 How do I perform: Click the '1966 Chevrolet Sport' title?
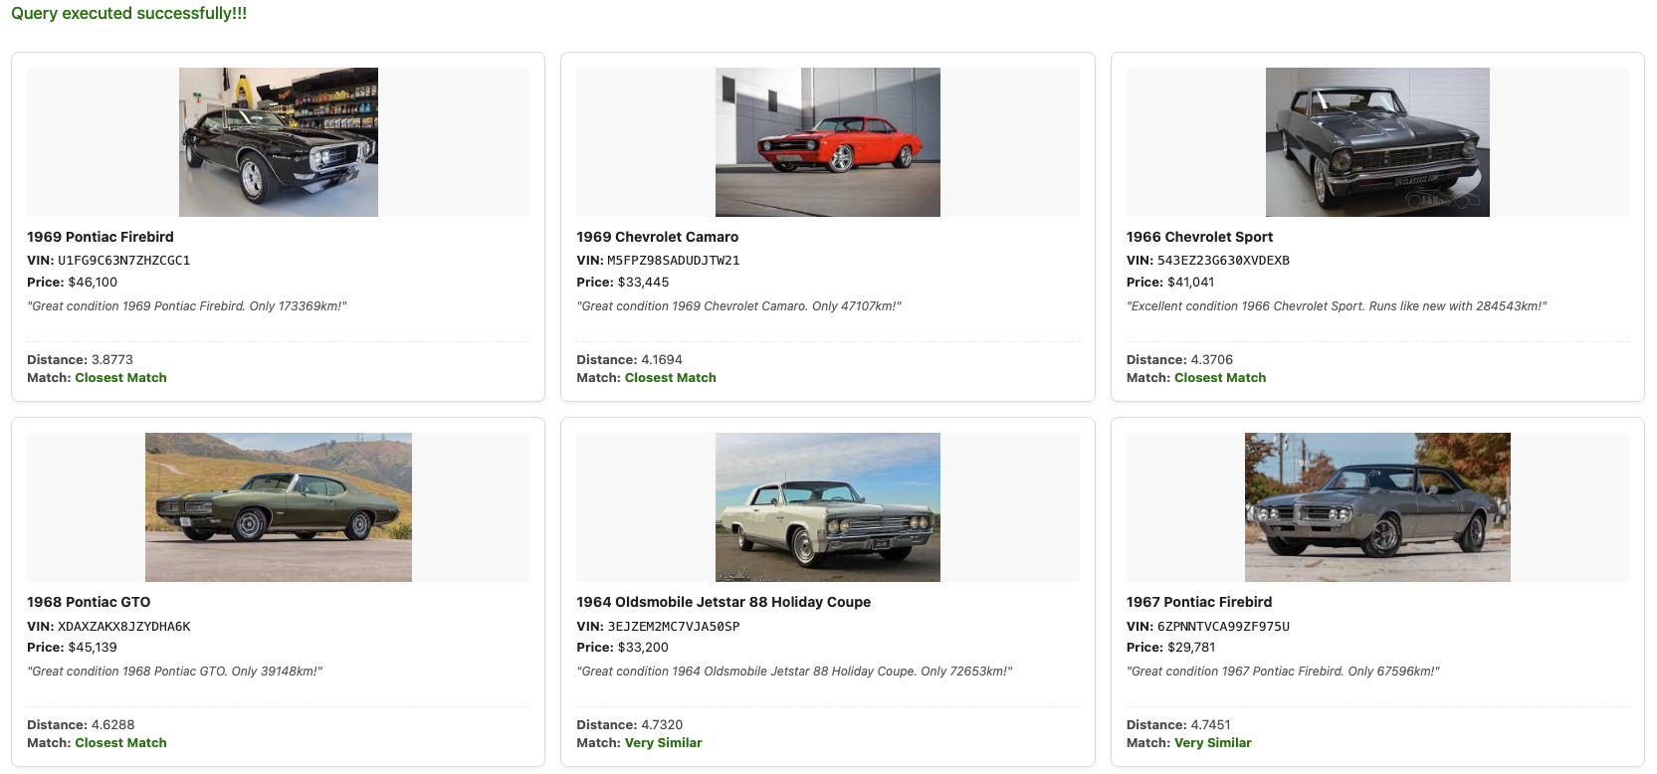(1199, 237)
